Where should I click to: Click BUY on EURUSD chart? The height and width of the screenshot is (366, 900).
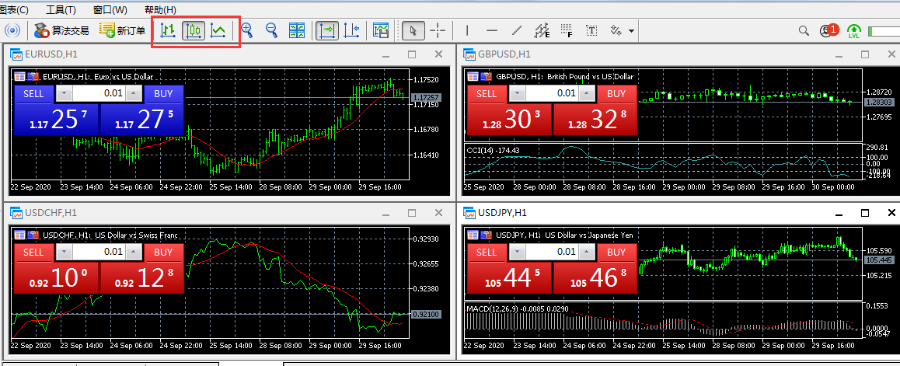(163, 93)
